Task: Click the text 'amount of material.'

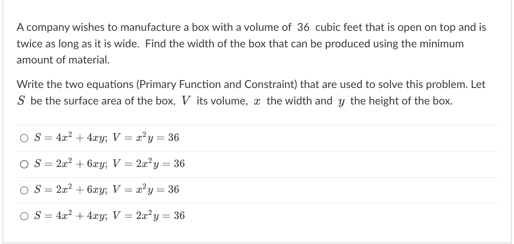Action: [63, 60]
